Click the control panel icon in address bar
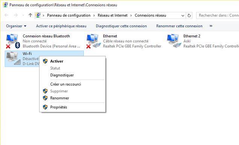This screenshot has width=239, height=145. [38, 15]
